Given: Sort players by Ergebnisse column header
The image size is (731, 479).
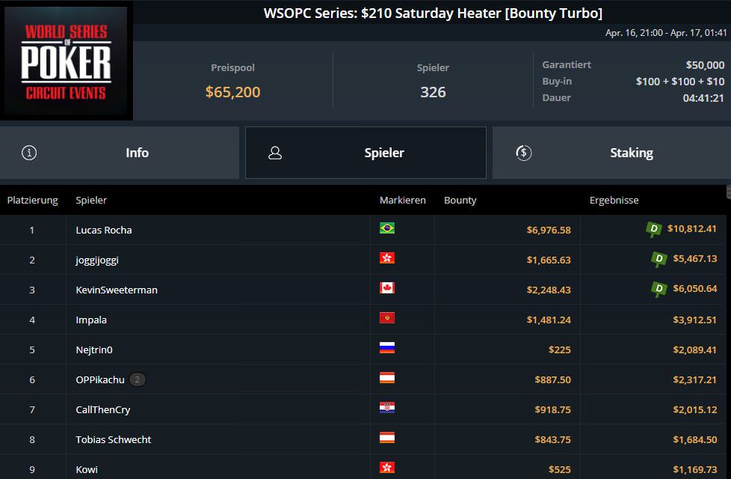Looking at the screenshot, I should (614, 200).
